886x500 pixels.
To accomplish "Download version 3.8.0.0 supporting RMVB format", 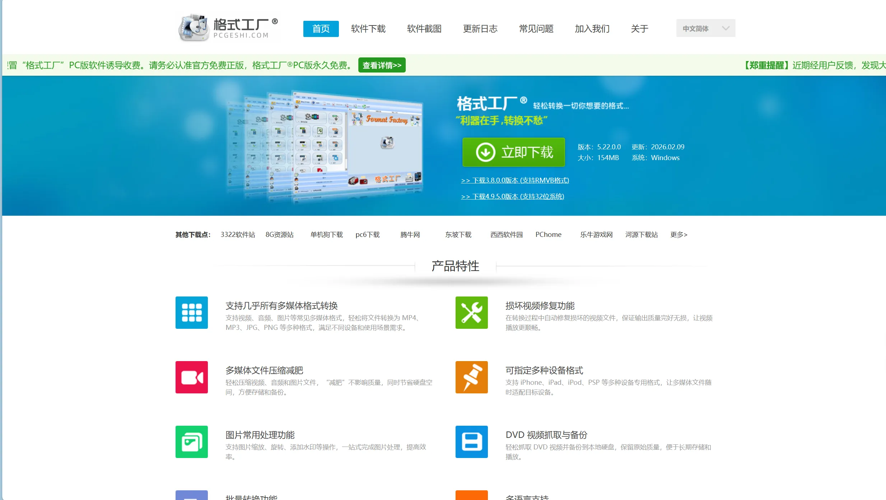I will (515, 180).
